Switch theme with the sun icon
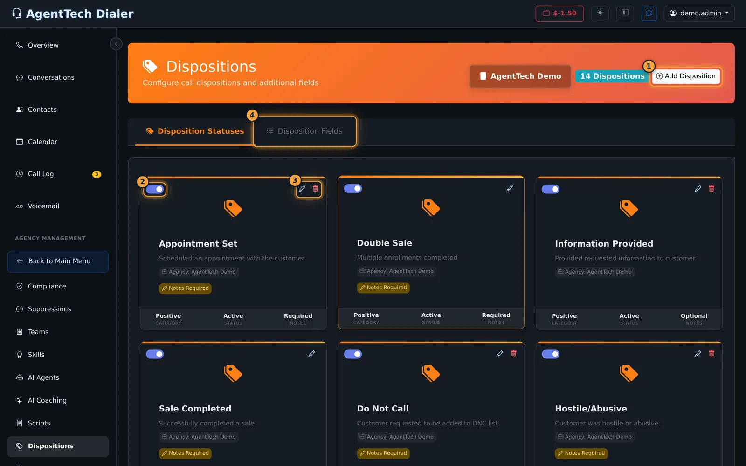 click(x=600, y=13)
